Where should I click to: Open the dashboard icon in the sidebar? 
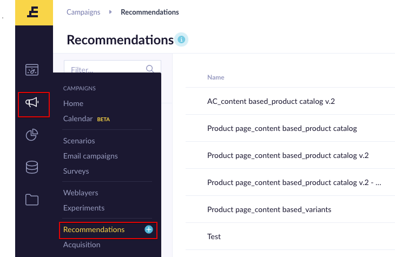32,70
